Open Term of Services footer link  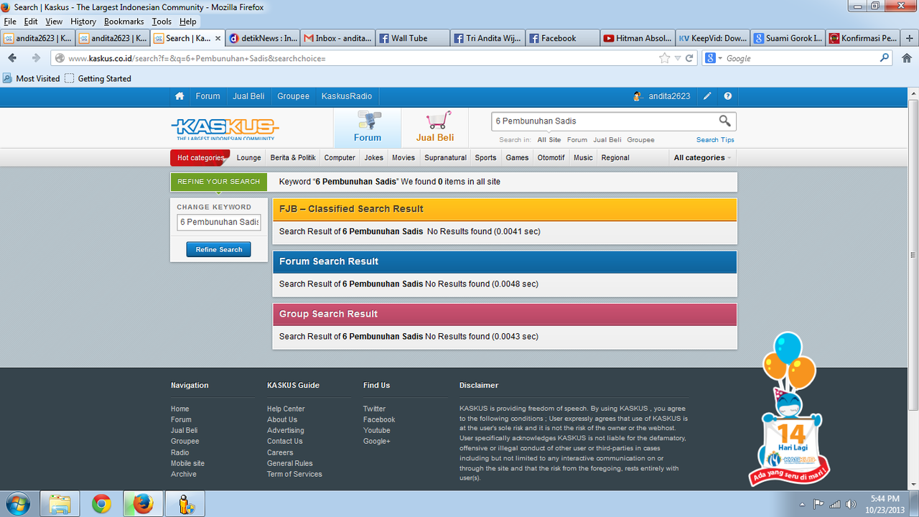tap(294, 474)
